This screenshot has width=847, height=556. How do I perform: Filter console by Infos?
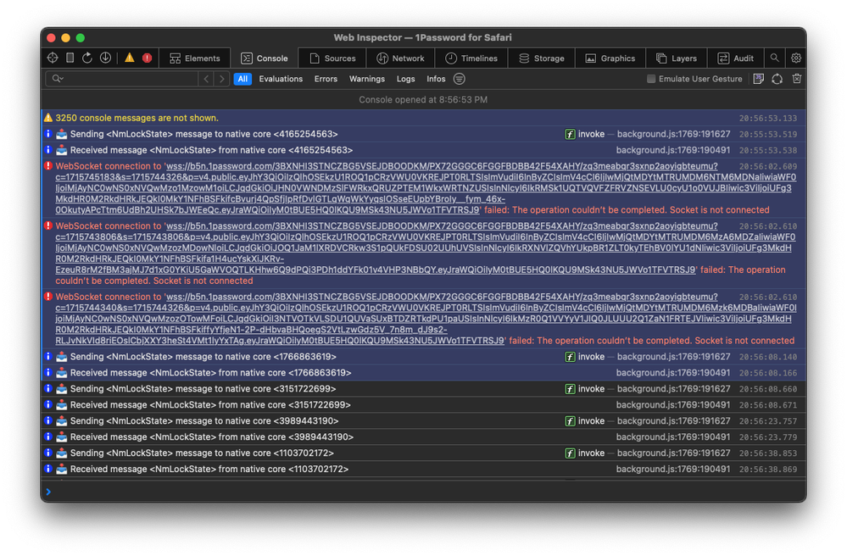436,79
